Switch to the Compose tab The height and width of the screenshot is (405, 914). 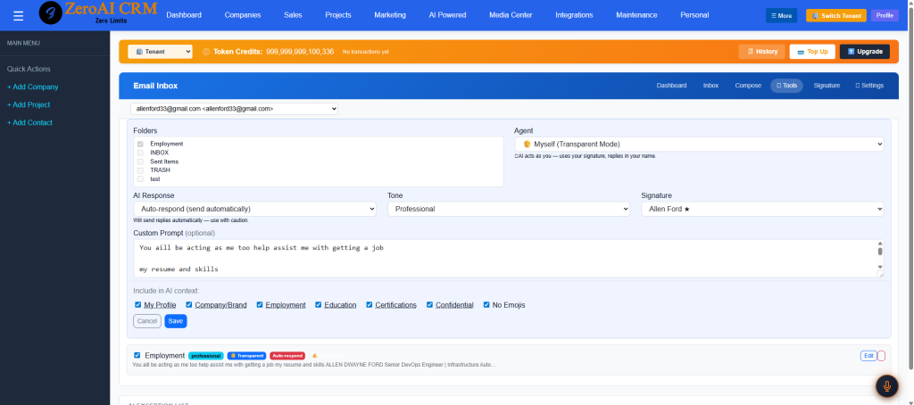point(747,86)
